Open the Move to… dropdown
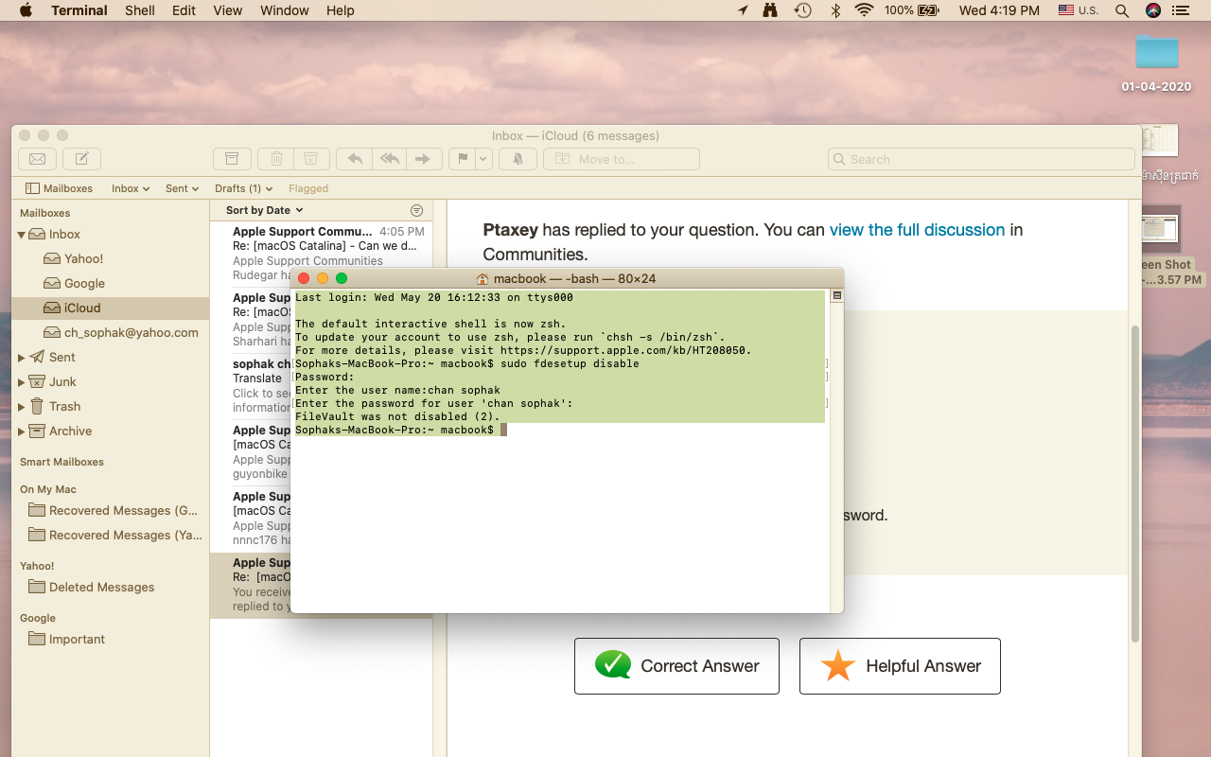This screenshot has height=757, width=1211. click(x=622, y=159)
